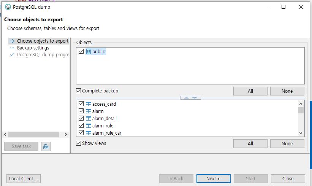Select the Choose objects to export step
The height and width of the screenshot is (186, 312).
coord(43,41)
